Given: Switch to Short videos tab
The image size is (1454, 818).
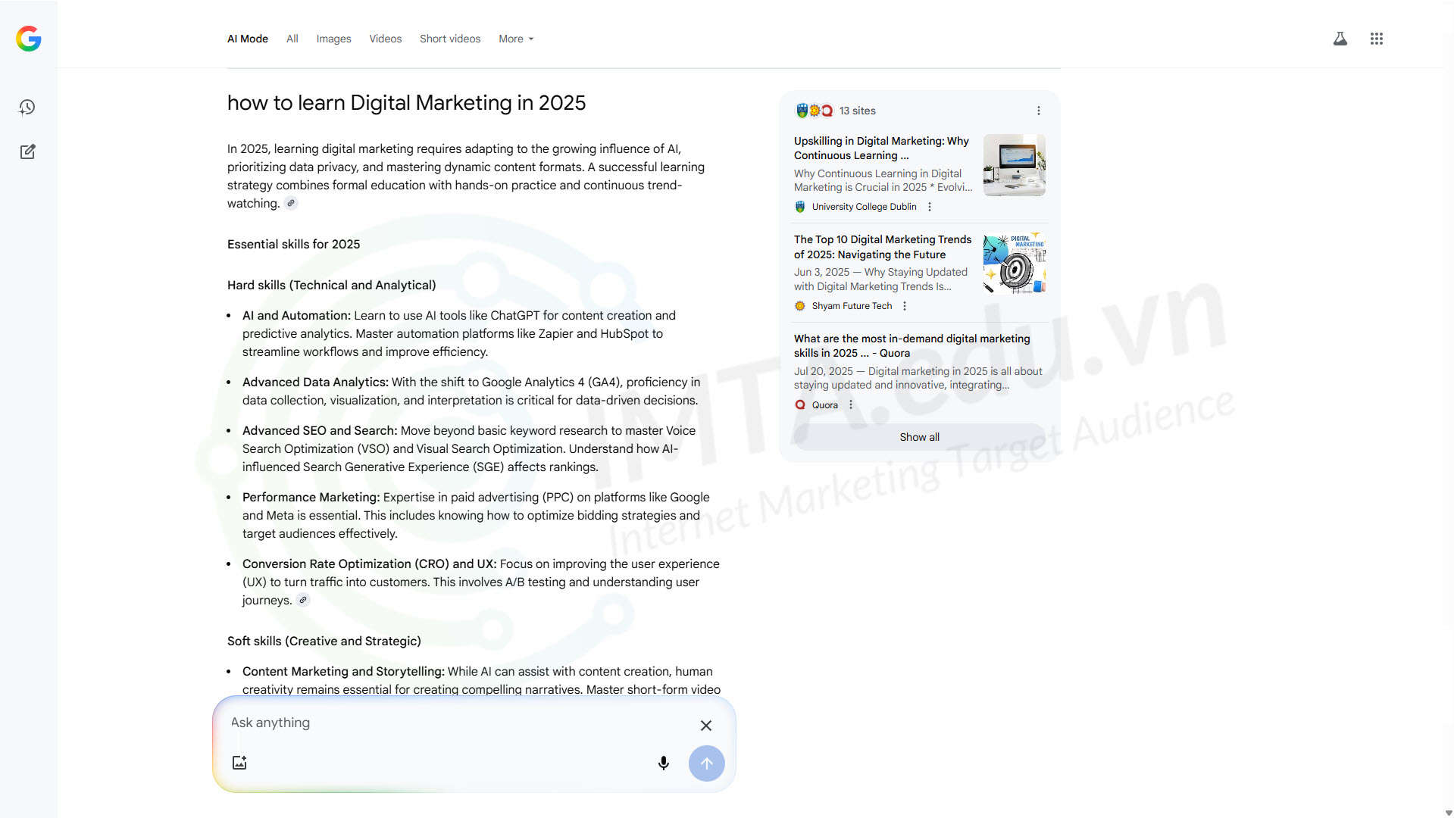Looking at the screenshot, I should tap(450, 39).
